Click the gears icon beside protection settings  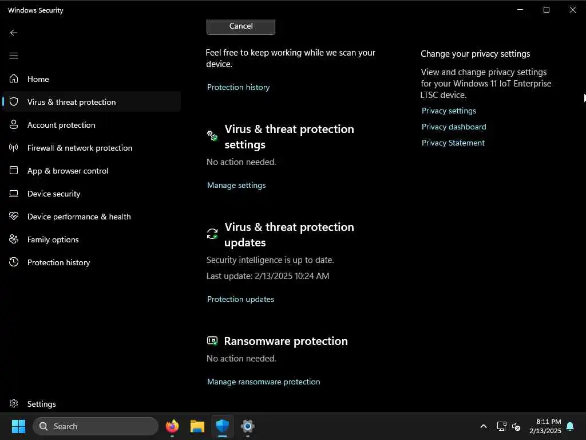click(212, 135)
